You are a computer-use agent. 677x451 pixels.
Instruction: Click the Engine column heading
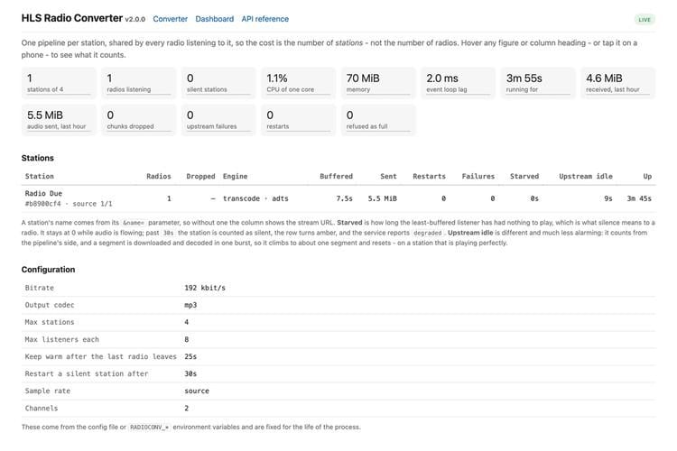[235, 176]
